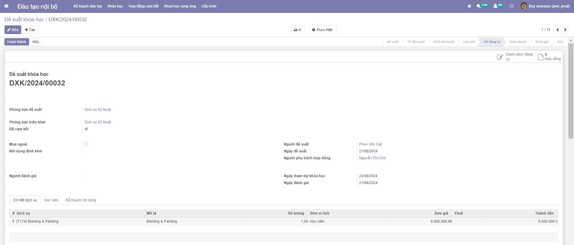Go to next record arrow
The width and height of the screenshot is (574, 245).
565,30
